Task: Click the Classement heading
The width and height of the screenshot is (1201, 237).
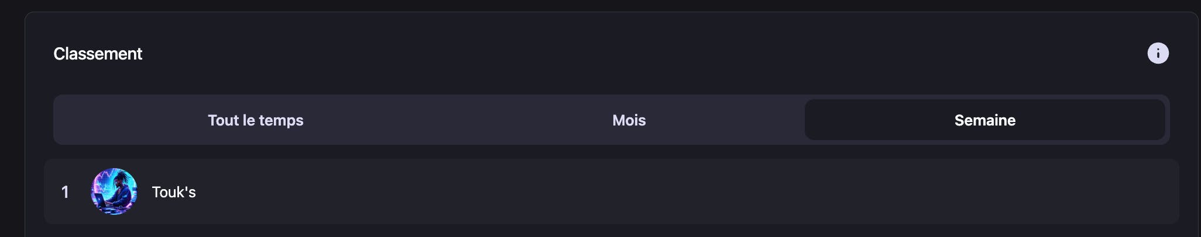Action: 98,54
